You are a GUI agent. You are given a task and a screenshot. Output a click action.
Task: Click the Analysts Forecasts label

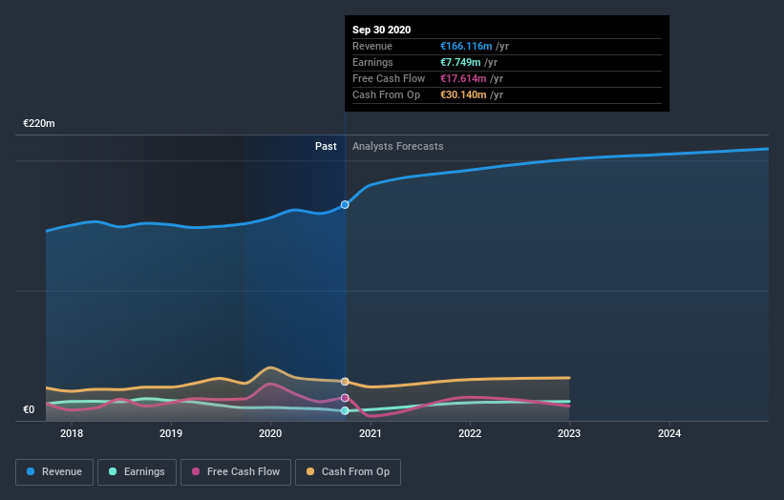[x=398, y=146]
